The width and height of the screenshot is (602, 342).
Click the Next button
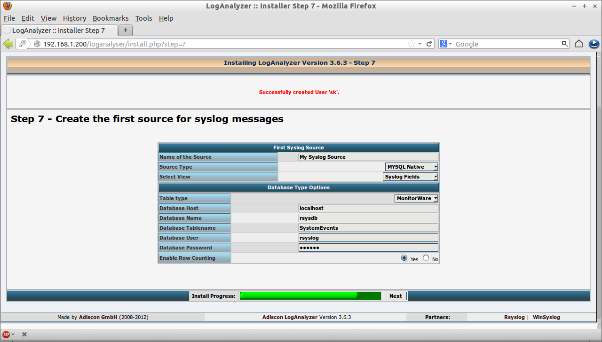(396, 296)
